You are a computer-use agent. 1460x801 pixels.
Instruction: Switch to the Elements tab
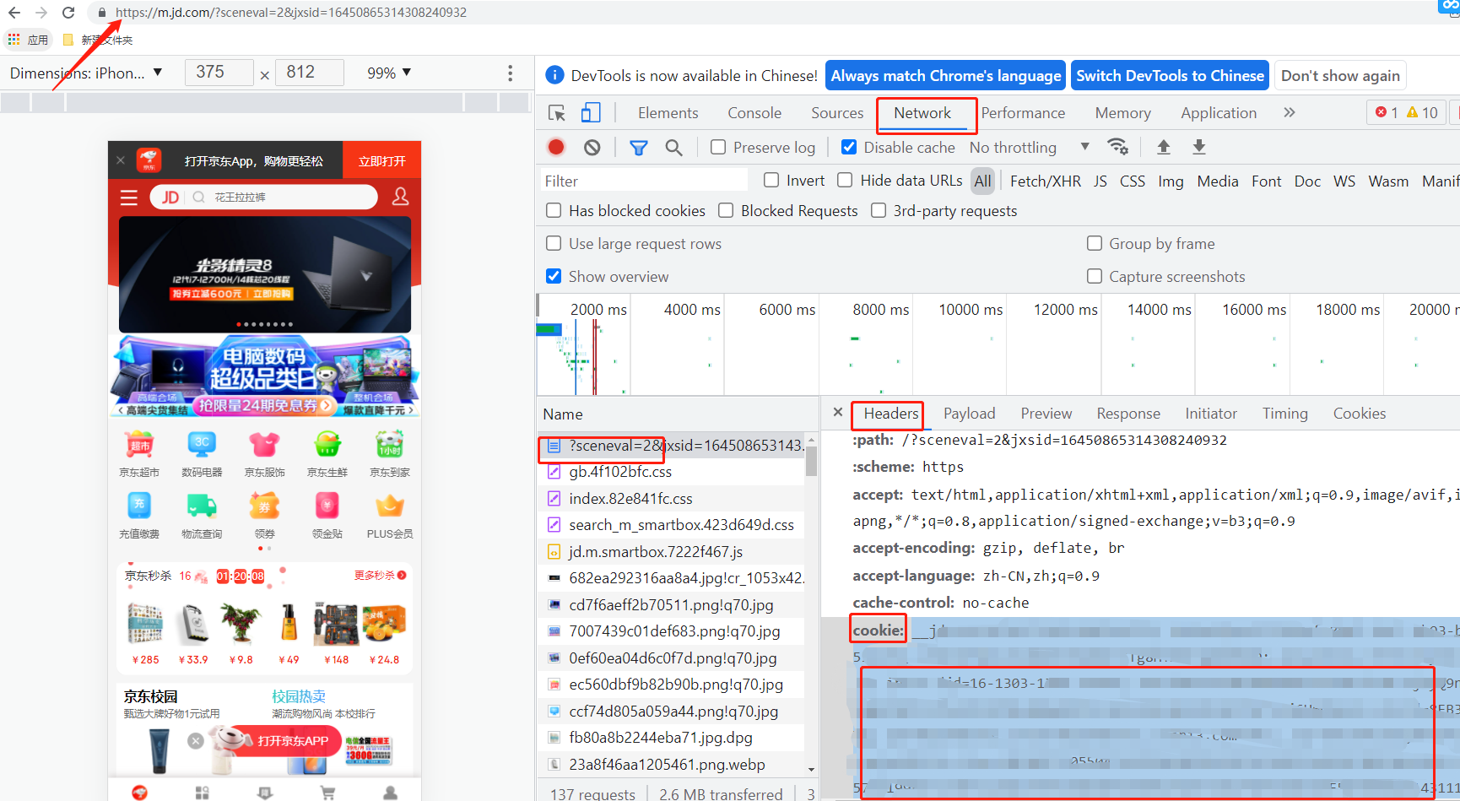click(668, 113)
